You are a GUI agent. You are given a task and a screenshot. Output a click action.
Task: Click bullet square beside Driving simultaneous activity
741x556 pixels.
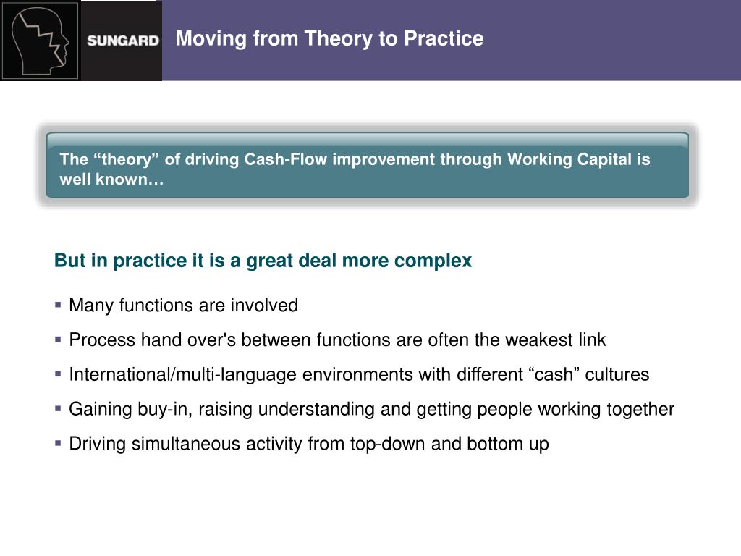coord(58,444)
